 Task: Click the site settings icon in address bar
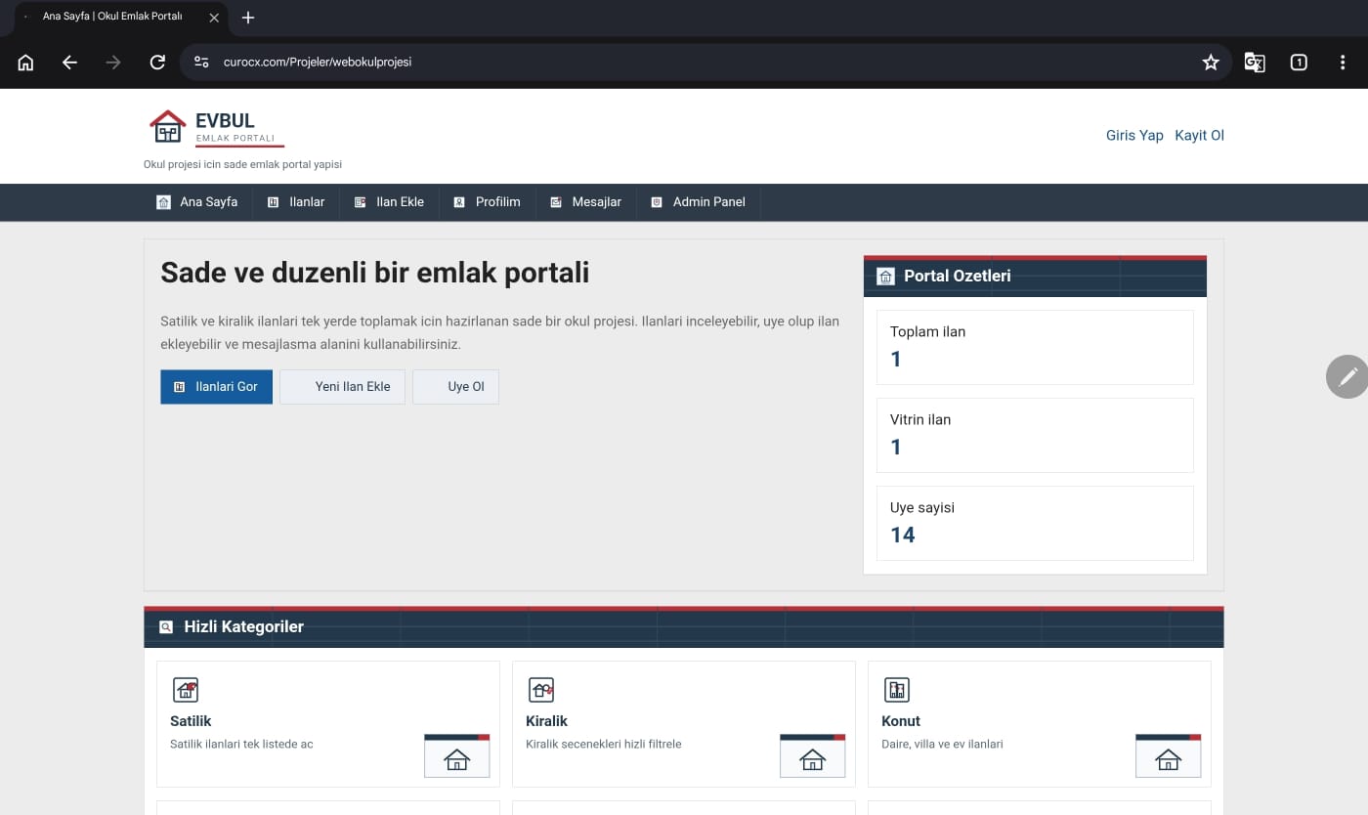tap(201, 62)
